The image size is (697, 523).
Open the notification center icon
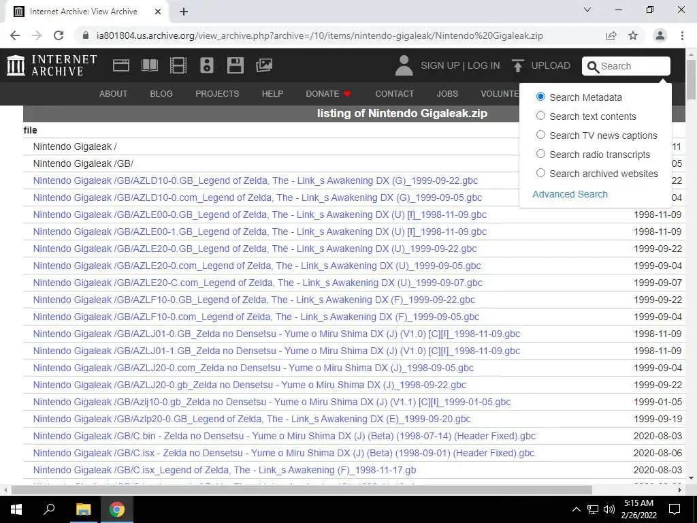675,509
